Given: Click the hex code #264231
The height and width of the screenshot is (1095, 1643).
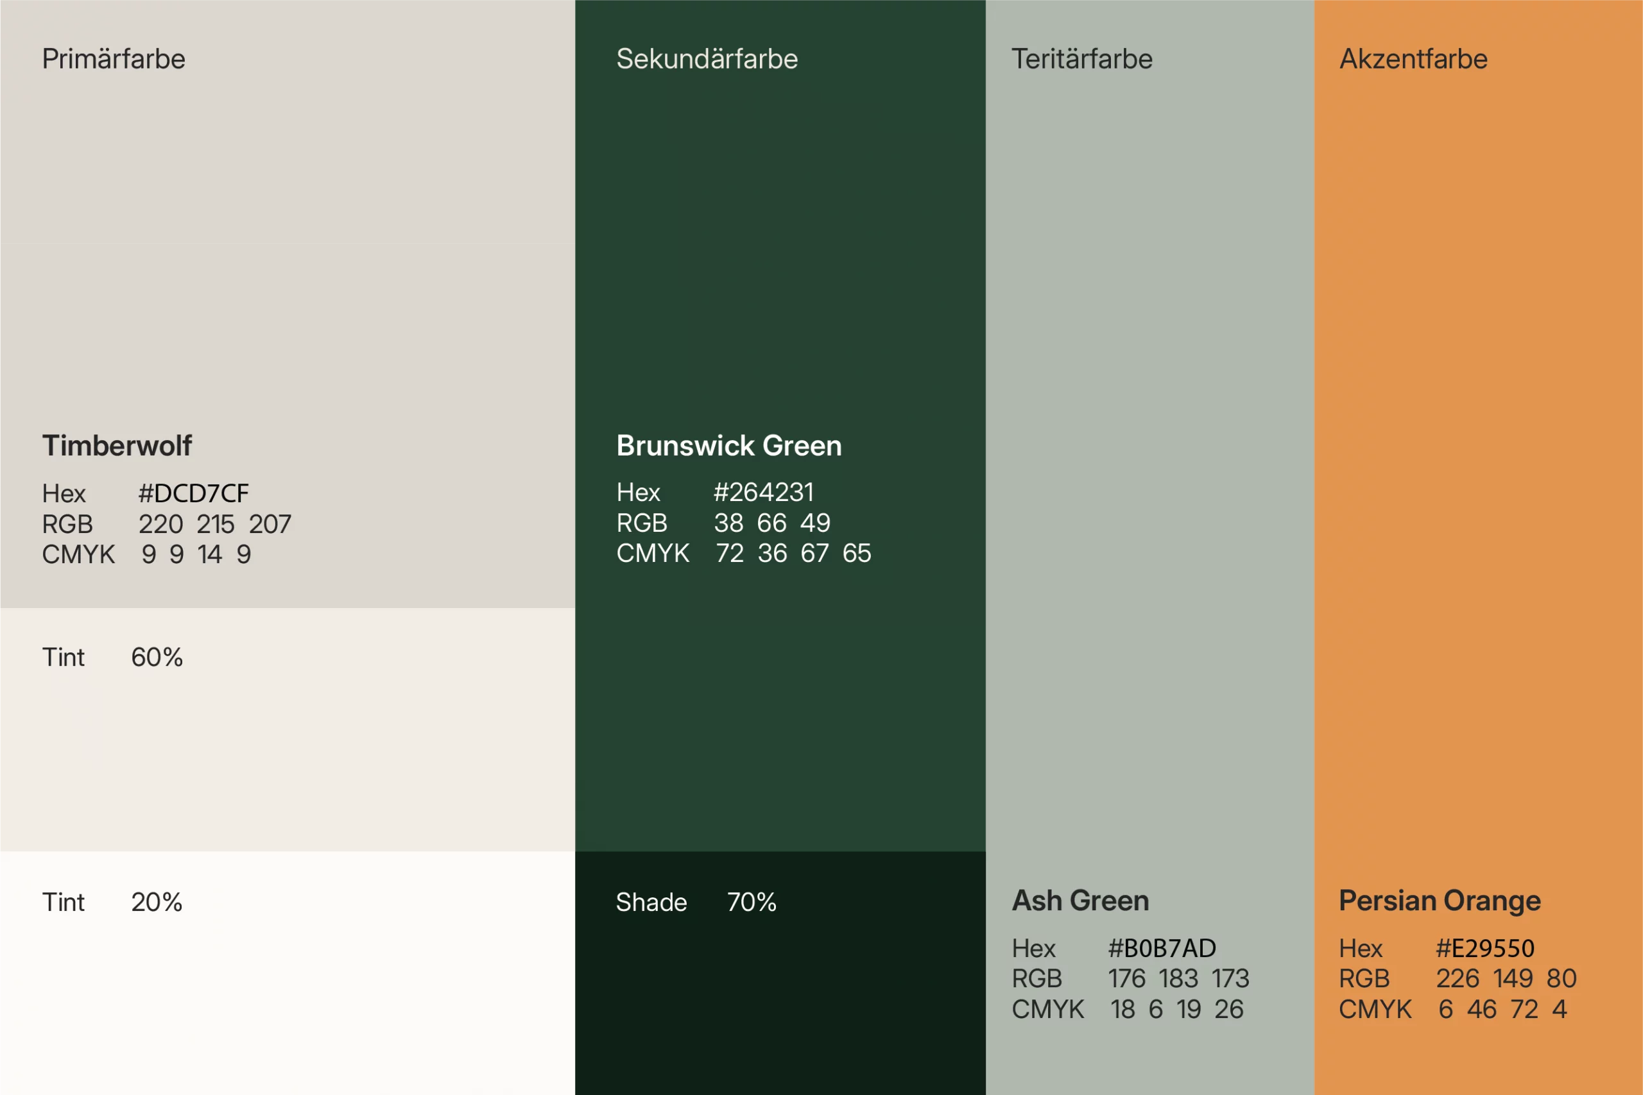Looking at the screenshot, I should (763, 492).
